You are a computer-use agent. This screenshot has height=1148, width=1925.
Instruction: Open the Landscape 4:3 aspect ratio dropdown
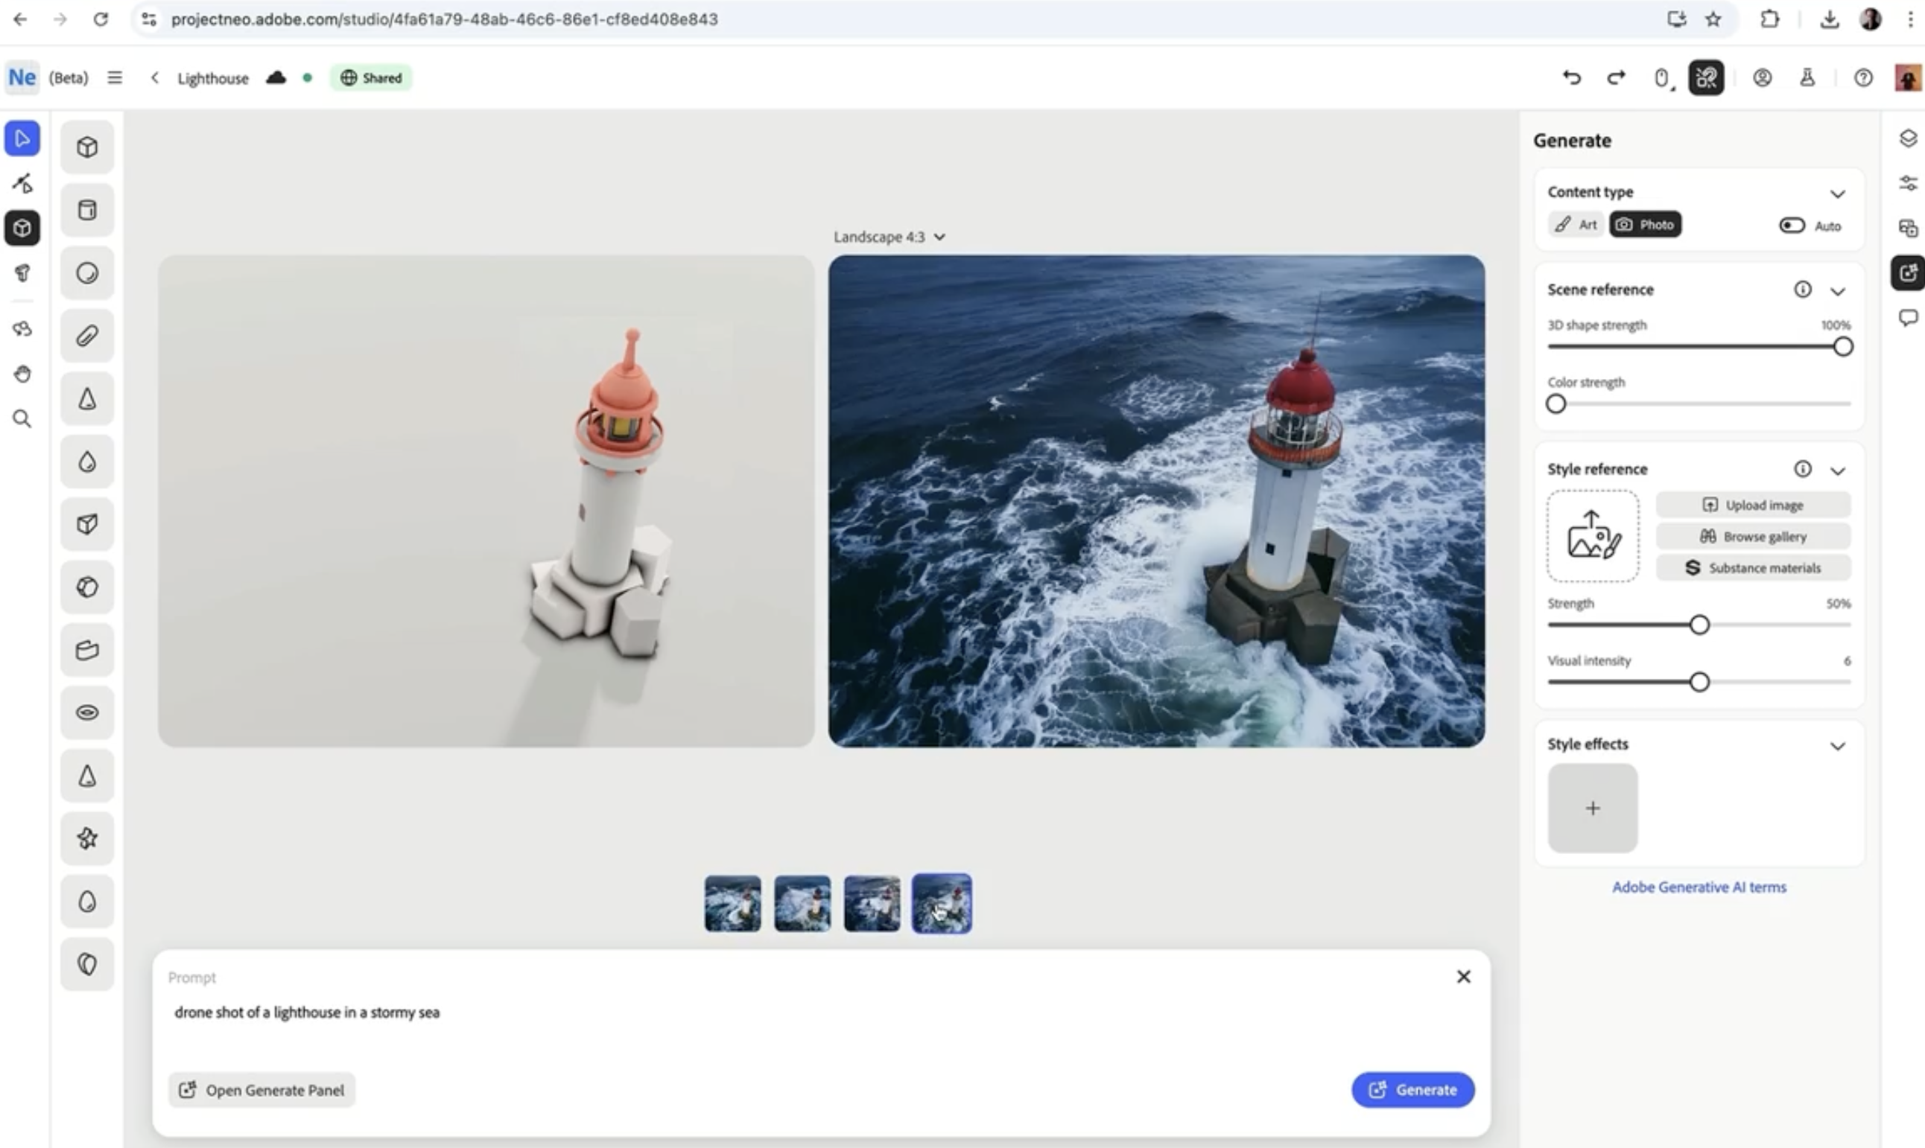[x=889, y=237]
